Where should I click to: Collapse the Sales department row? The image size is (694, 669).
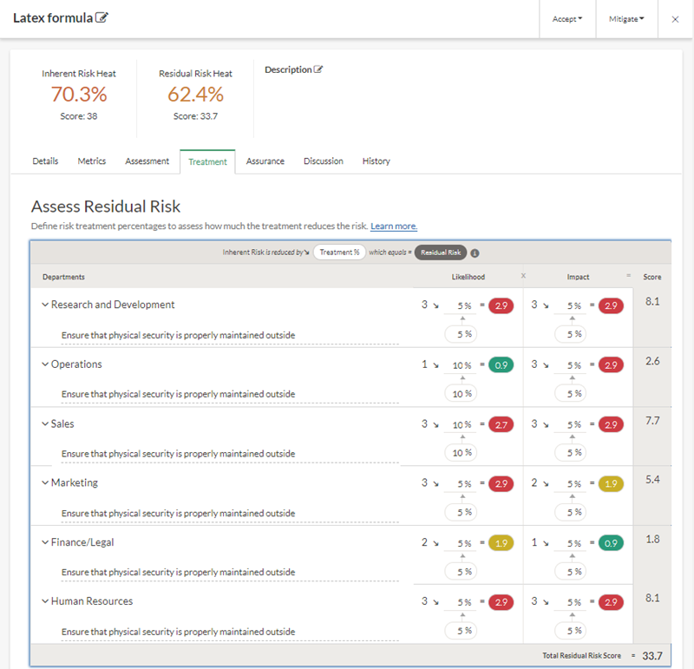coord(45,424)
